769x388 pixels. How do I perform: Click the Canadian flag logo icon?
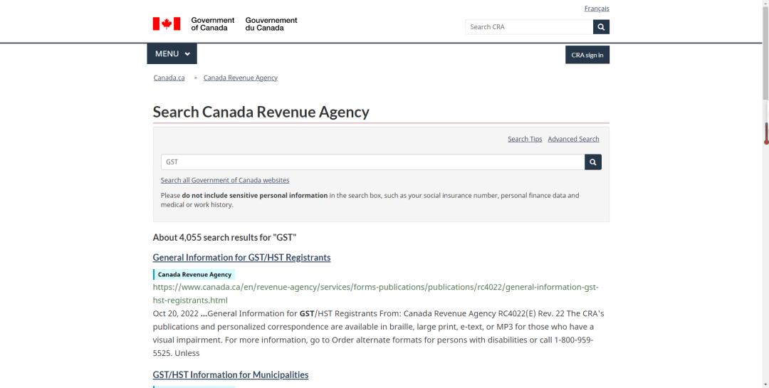[x=167, y=24]
